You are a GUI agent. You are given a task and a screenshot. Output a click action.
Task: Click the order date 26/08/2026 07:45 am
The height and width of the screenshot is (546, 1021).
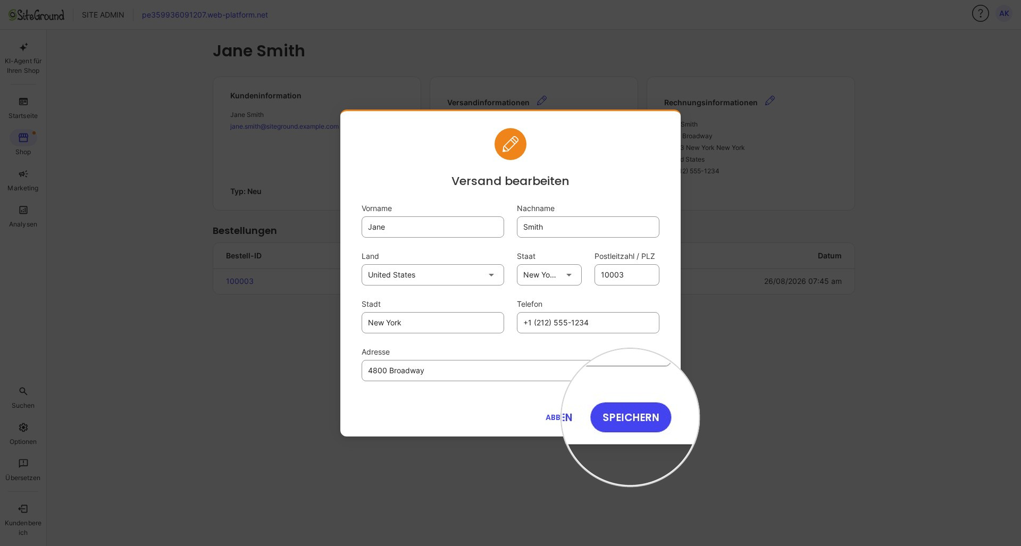pos(803,281)
